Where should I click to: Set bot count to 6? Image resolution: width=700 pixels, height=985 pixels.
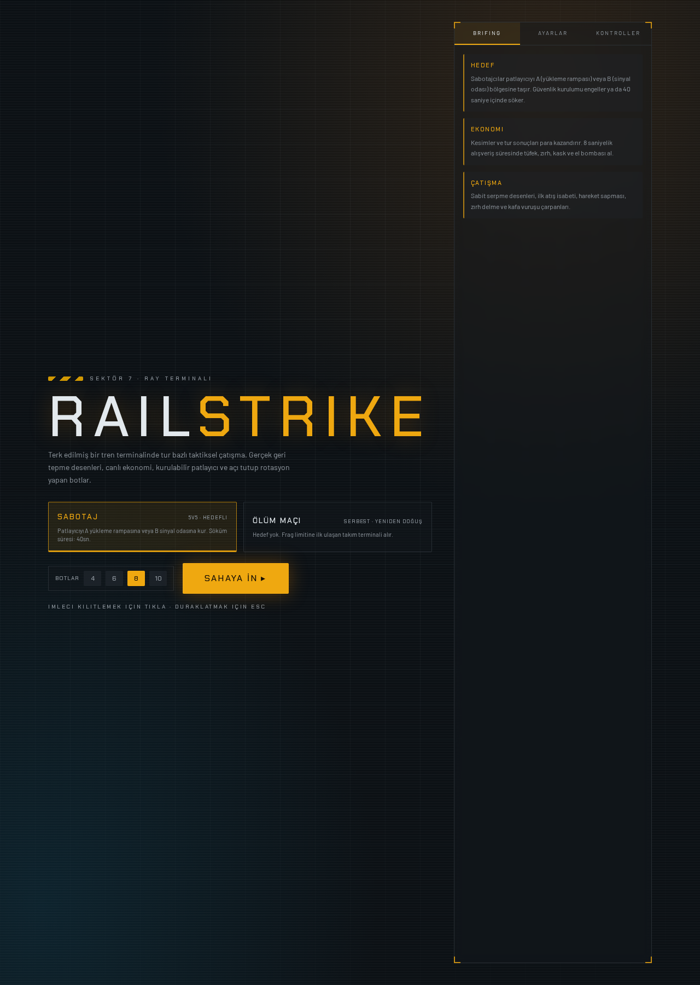coord(114,578)
